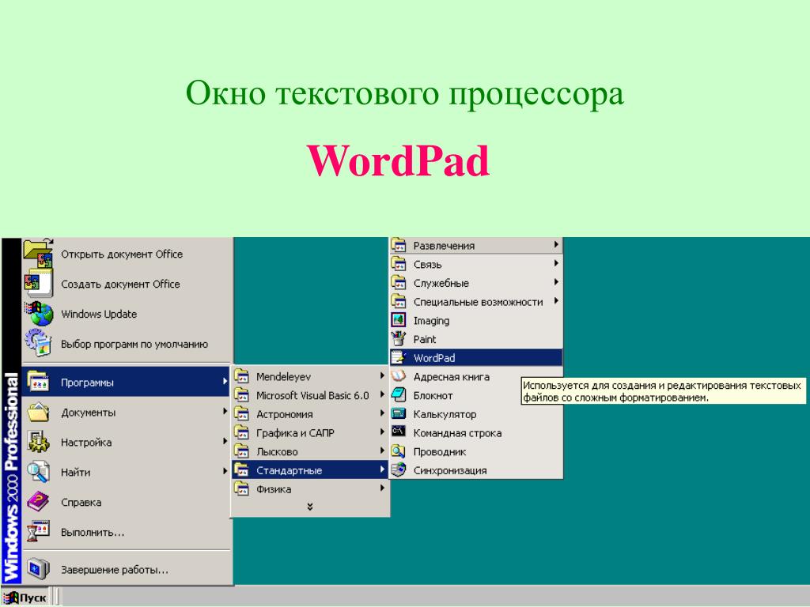Viewport: 810px width, 607px height.
Task: Choose Открыть документ Office entry
Action: point(127,254)
